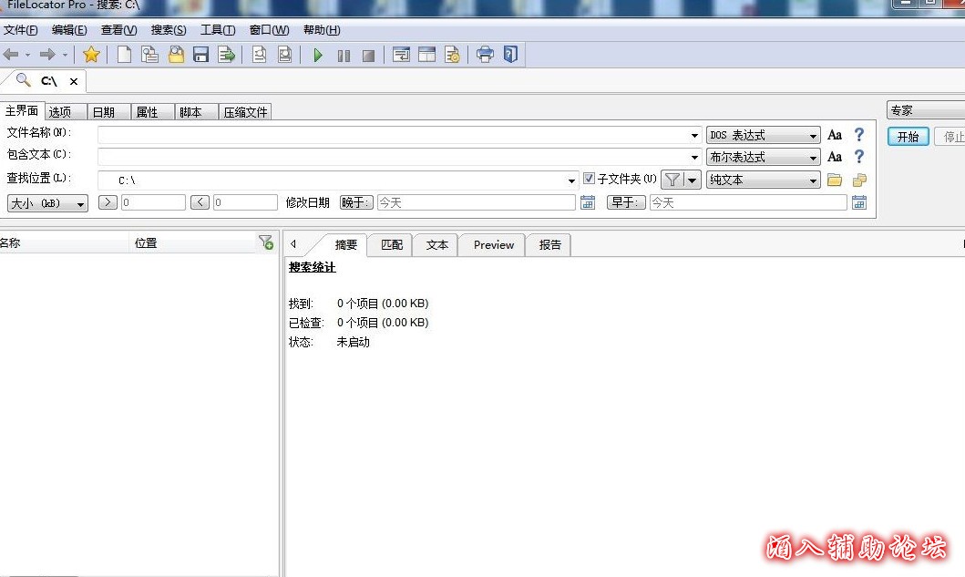Click the 开始 button to start search
Image resolution: width=965 pixels, height=577 pixels.
click(x=908, y=137)
